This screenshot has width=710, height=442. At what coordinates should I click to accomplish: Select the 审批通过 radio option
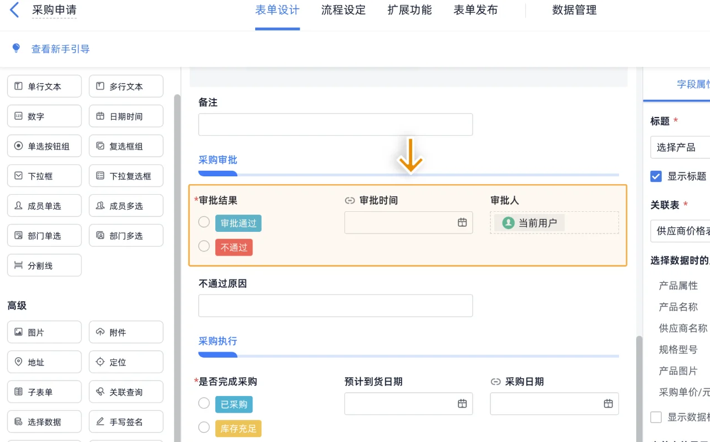point(204,222)
